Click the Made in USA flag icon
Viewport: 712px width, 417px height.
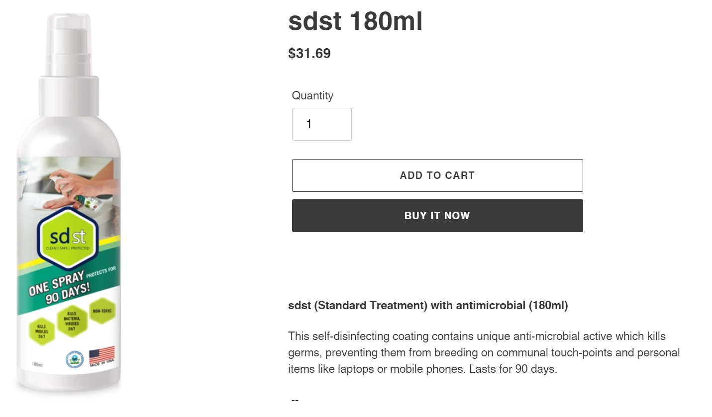pos(102,356)
